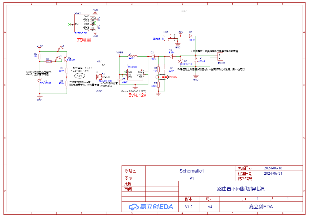This screenshot has height=217, width=309.
Task: Select the USB1 TYPE-C 6P connector symbol
Action: click(x=82, y=23)
